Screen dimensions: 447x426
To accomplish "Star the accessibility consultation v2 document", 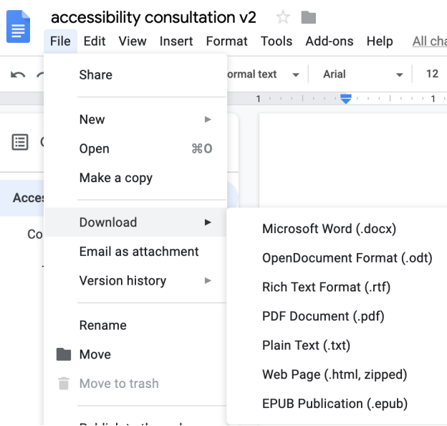I will tap(283, 18).
